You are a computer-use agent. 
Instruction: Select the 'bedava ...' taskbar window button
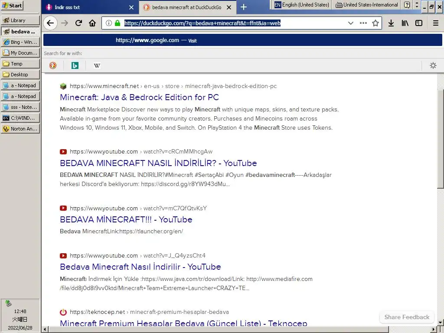pos(20,31)
